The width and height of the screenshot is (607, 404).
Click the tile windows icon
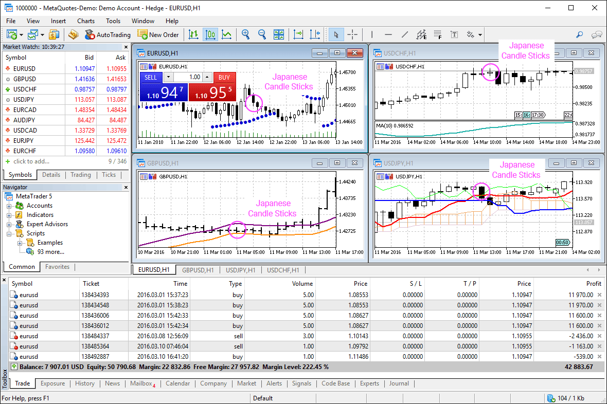click(x=279, y=35)
